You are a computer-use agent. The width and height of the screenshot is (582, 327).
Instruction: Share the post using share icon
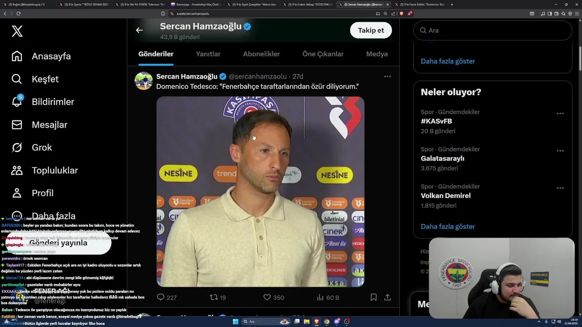pos(387,297)
